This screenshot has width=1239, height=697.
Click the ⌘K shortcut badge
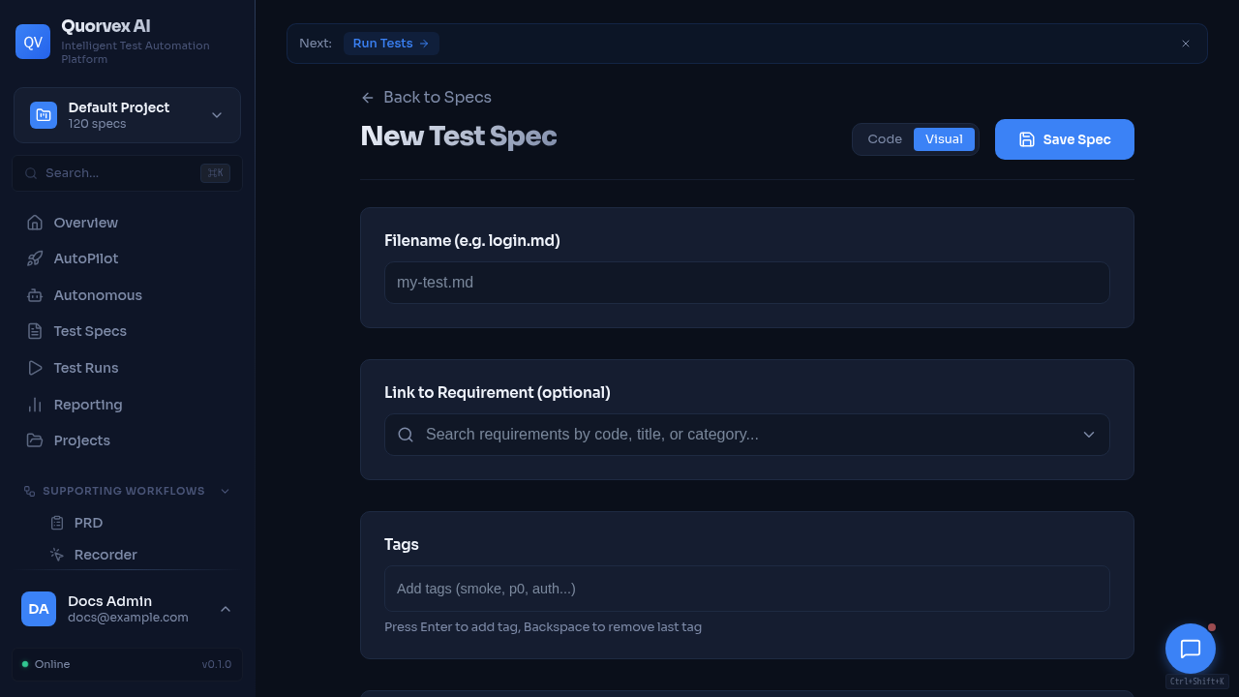pyautogui.click(x=215, y=173)
